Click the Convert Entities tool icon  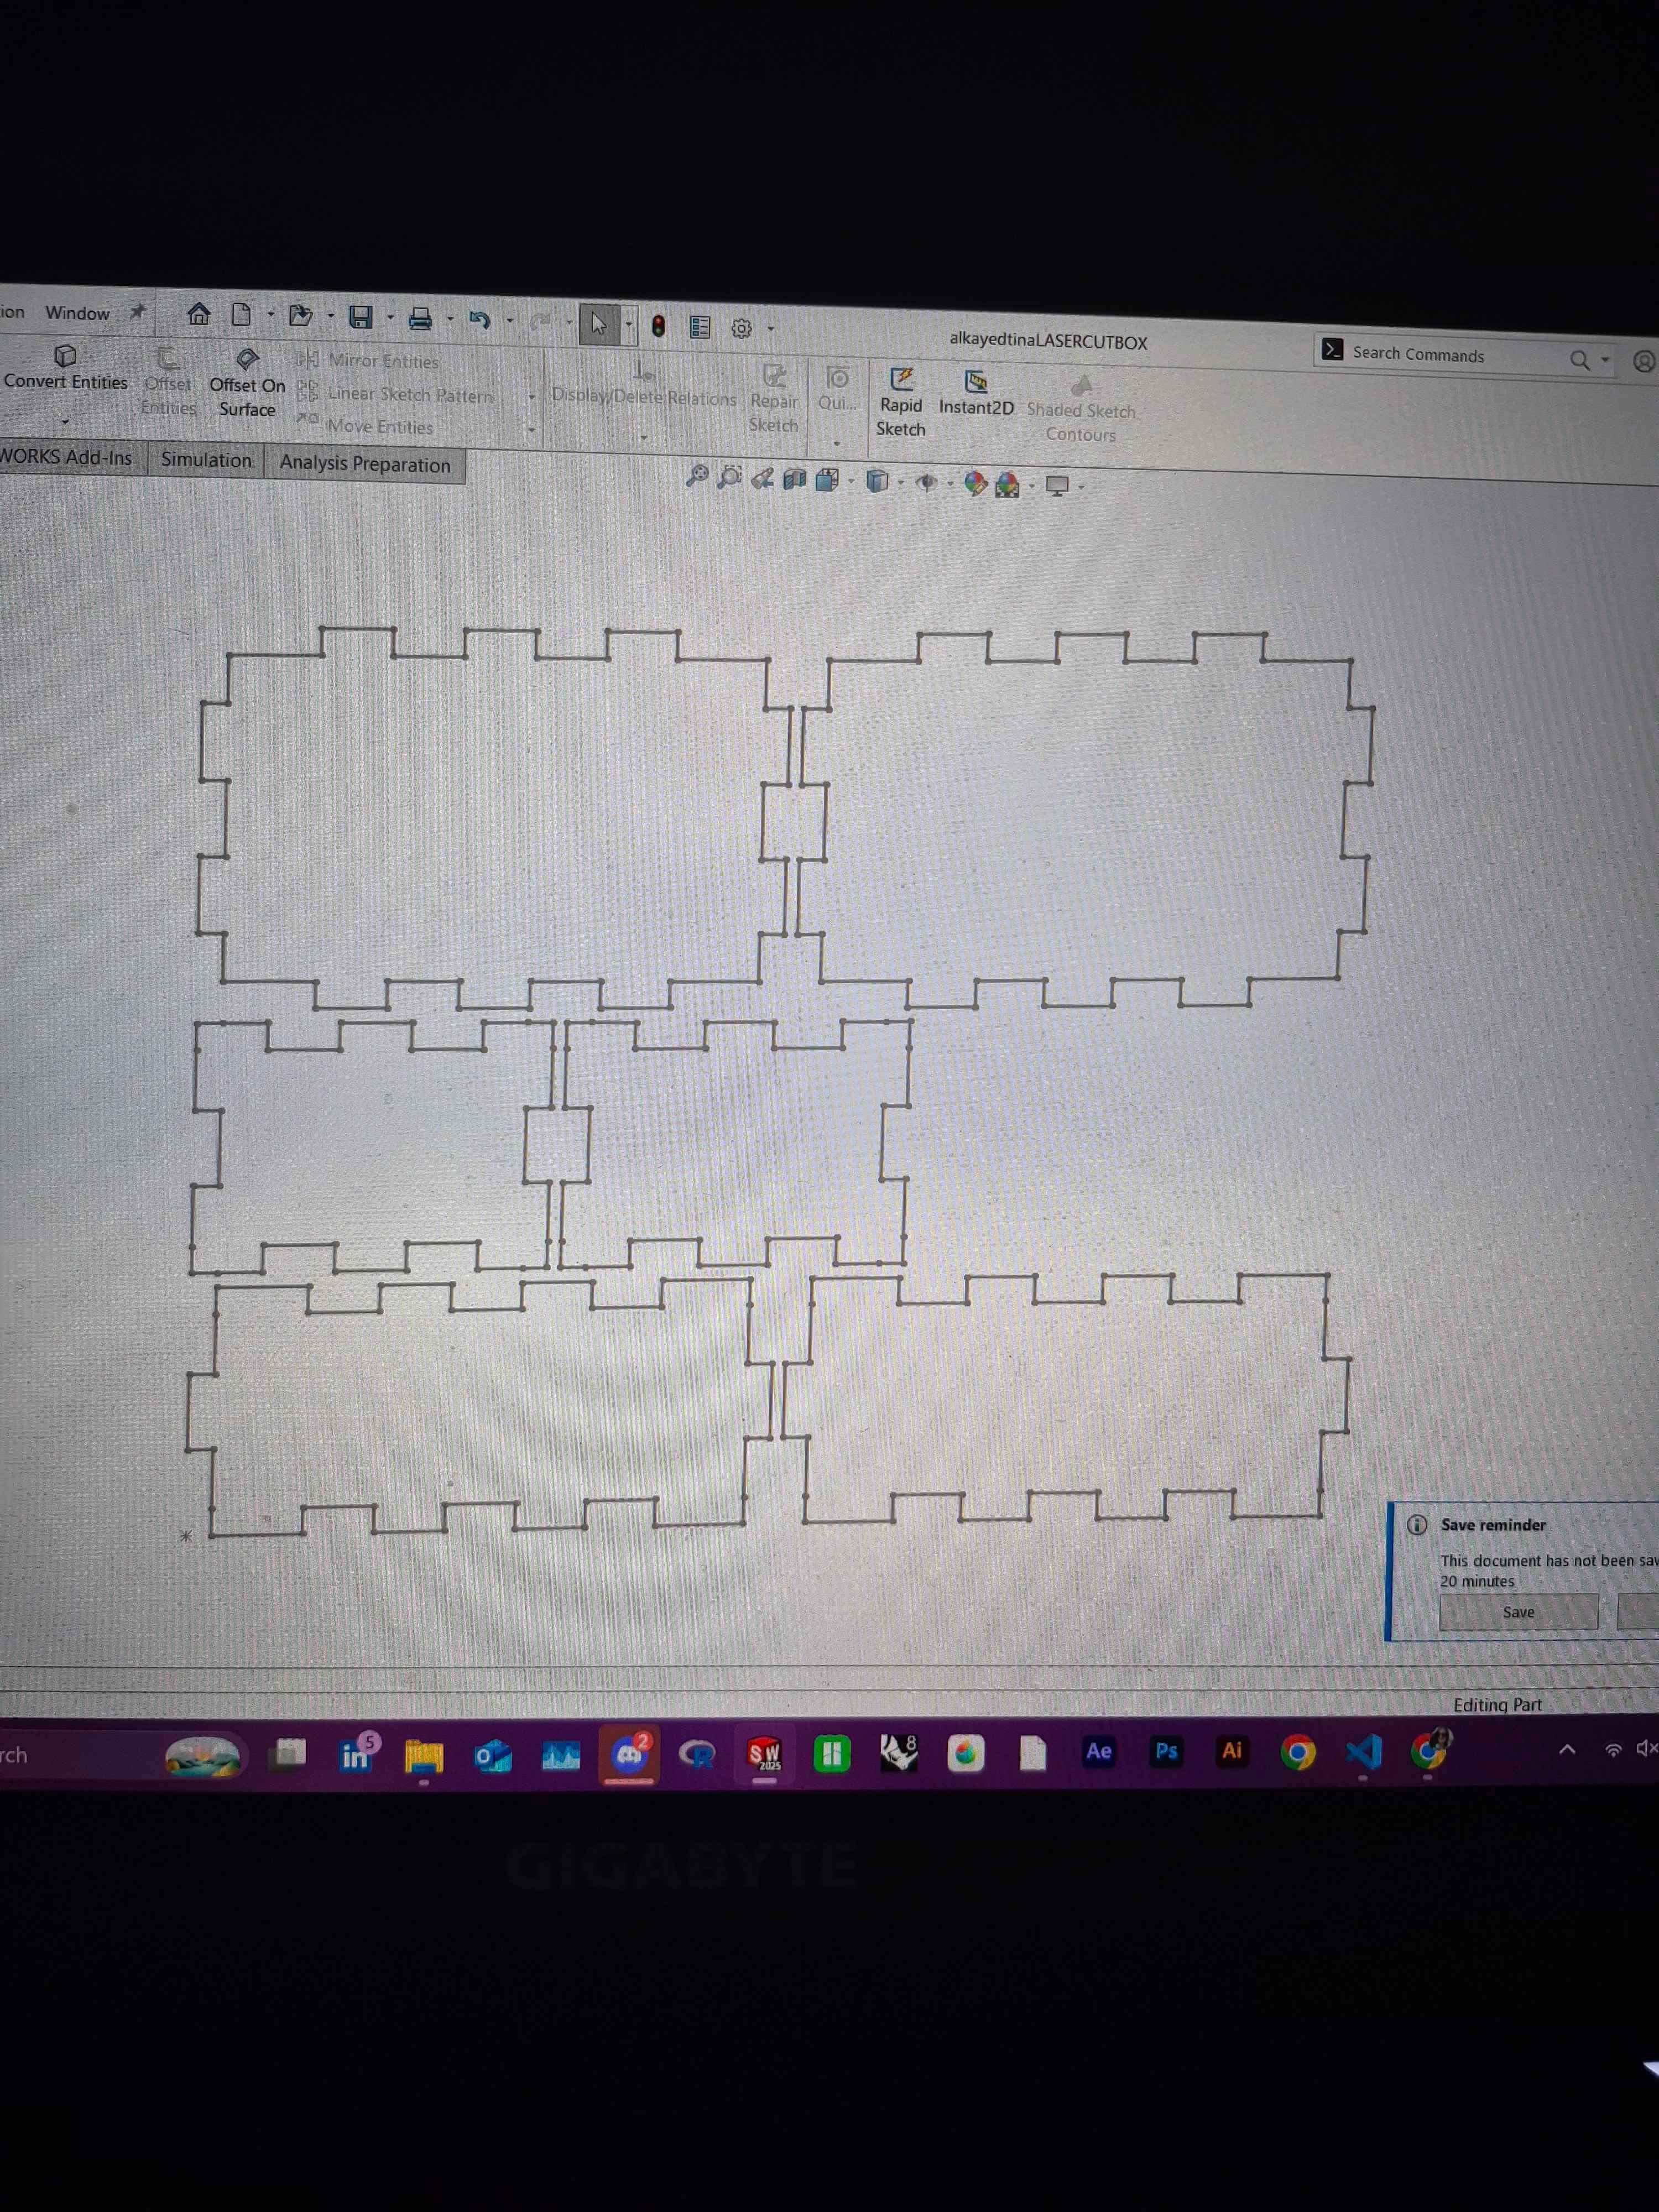click(x=65, y=356)
